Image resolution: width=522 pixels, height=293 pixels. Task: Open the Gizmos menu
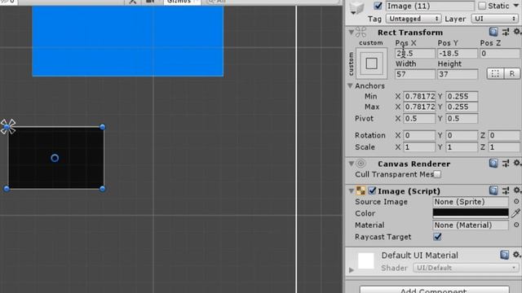pyautogui.click(x=182, y=2)
